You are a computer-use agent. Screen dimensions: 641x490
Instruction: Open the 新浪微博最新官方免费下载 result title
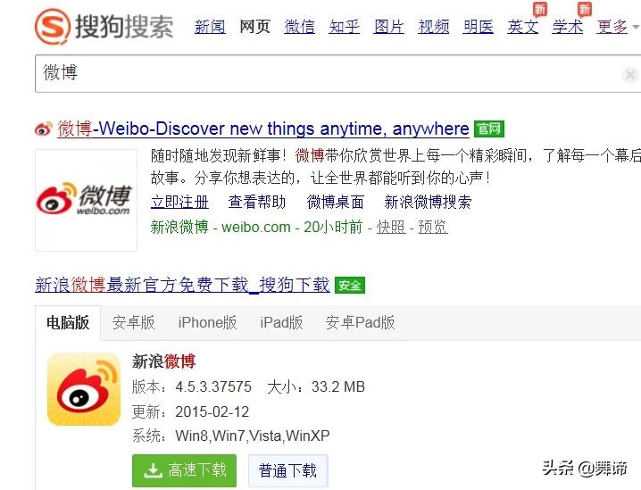click(x=182, y=285)
